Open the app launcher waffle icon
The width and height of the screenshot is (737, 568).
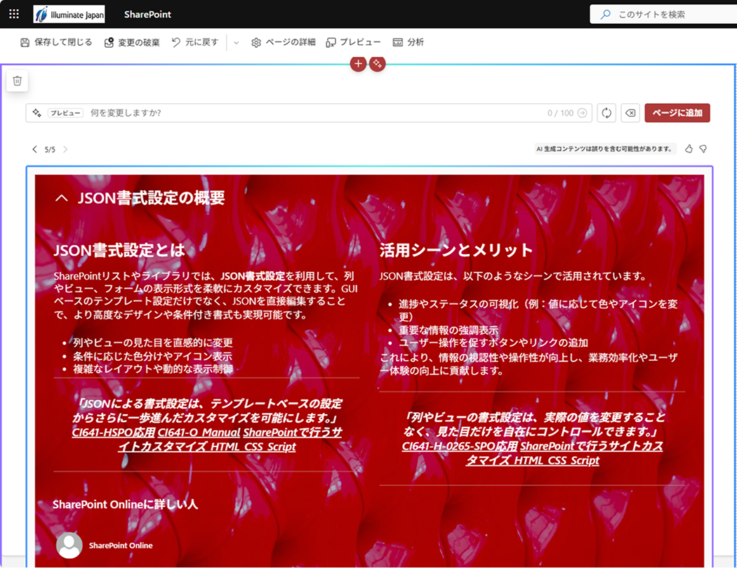pos(14,14)
